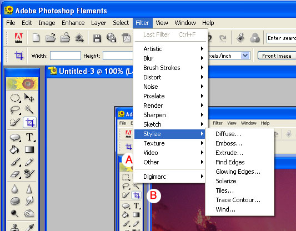Screen dimensions: 296x231
Task: Expand the Artistic filter submenu
Action: click(x=171, y=49)
